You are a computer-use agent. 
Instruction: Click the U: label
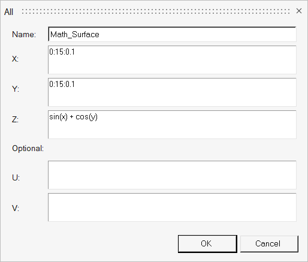[x=16, y=177]
